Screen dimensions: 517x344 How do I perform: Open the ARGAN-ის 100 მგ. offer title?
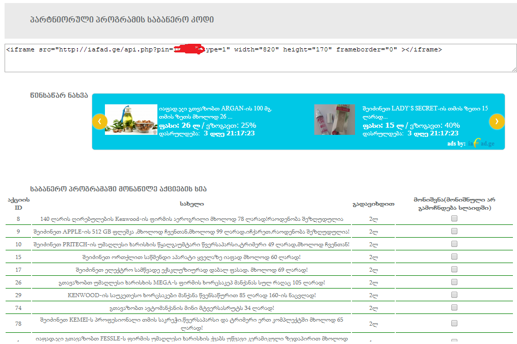(215, 112)
